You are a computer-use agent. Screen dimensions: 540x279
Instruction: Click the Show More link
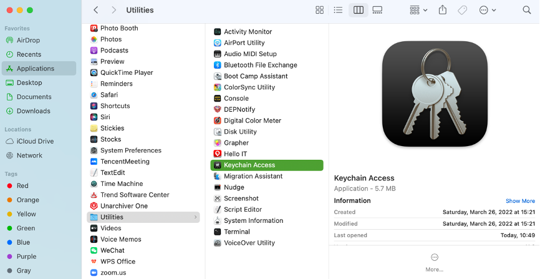pyautogui.click(x=520, y=201)
